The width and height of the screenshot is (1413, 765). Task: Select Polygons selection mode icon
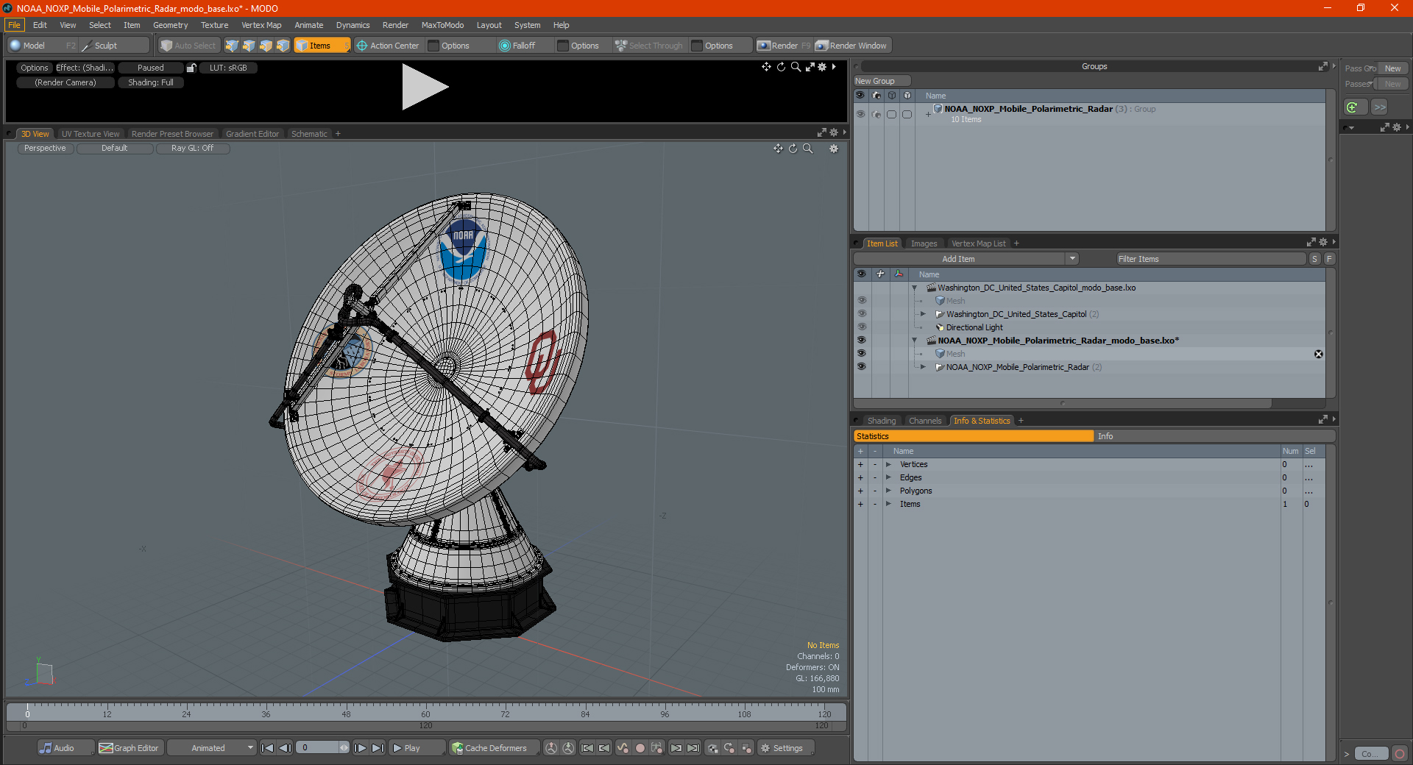266,46
